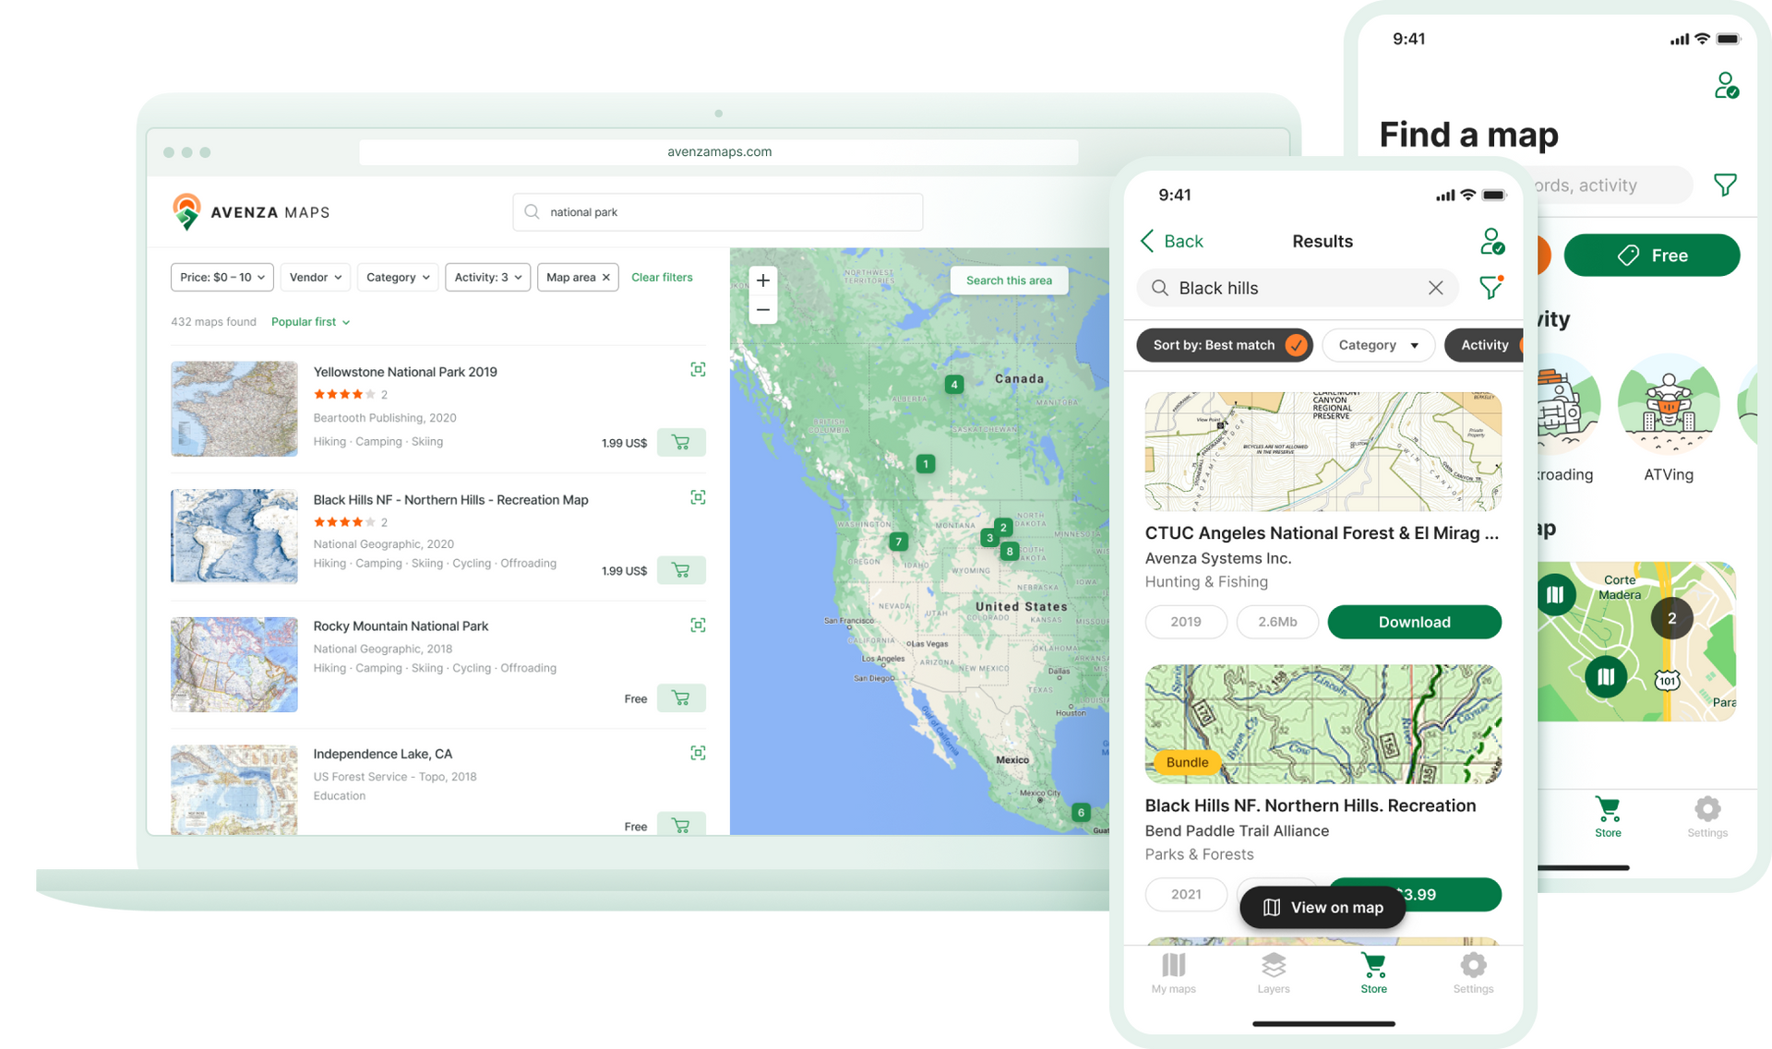Viewport: 1772px width, 1049px height.
Task: Open the filter funnel icon beside Black hills search
Action: tap(1491, 288)
